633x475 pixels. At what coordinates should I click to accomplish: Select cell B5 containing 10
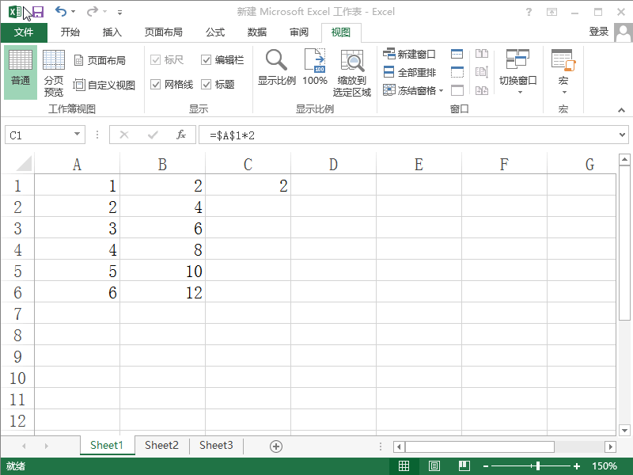tap(163, 271)
